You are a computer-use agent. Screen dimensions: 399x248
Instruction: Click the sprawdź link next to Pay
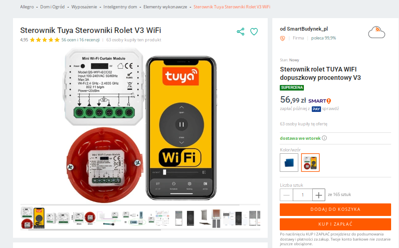(x=330, y=109)
